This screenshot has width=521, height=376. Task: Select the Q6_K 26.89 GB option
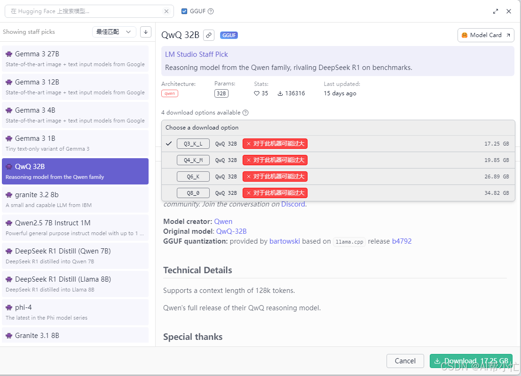(338, 176)
